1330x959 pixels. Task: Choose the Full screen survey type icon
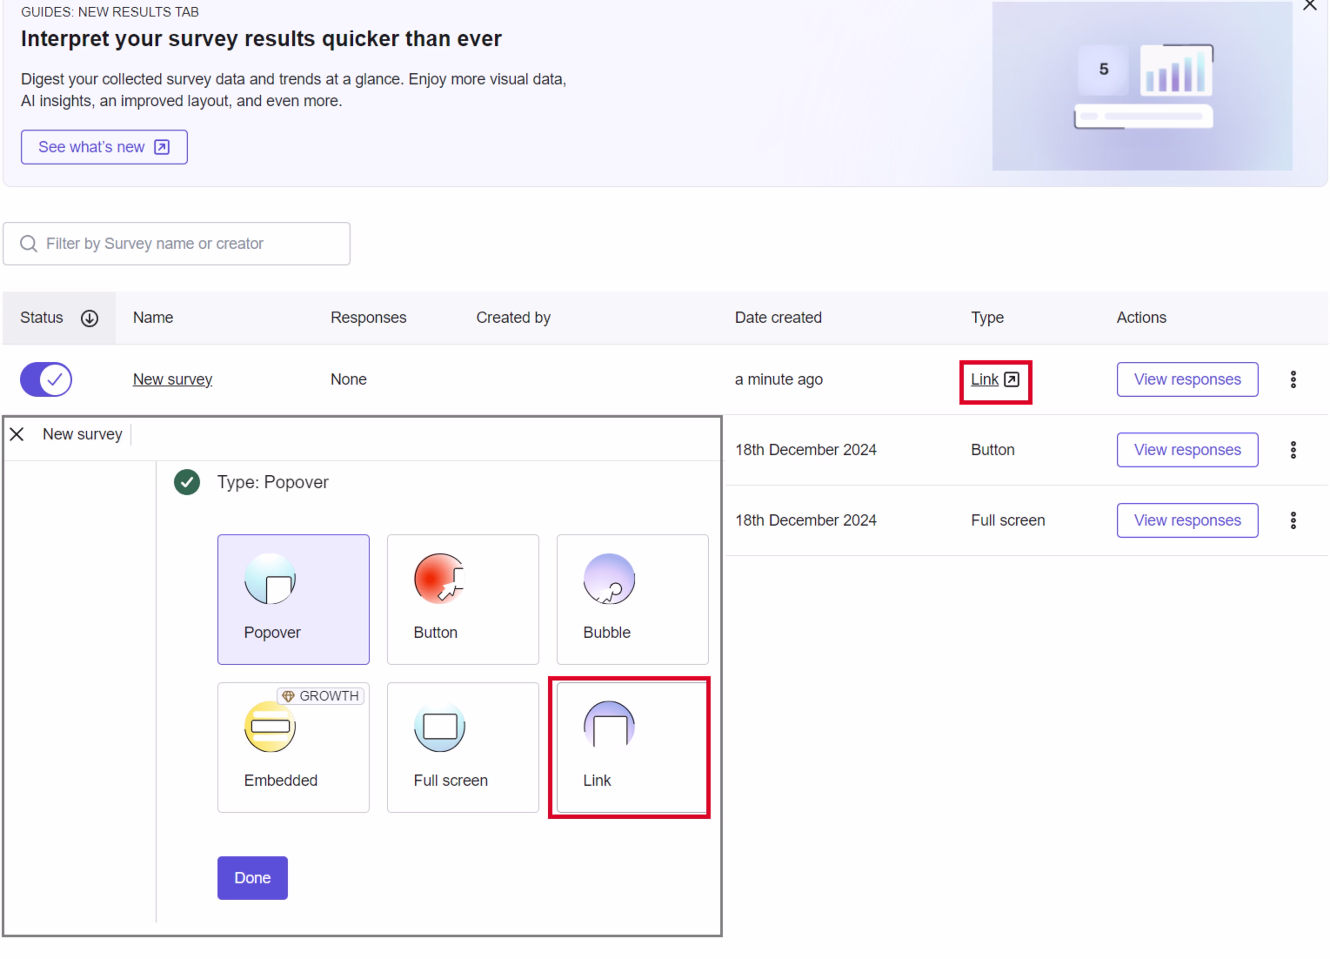pyautogui.click(x=439, y=726)
